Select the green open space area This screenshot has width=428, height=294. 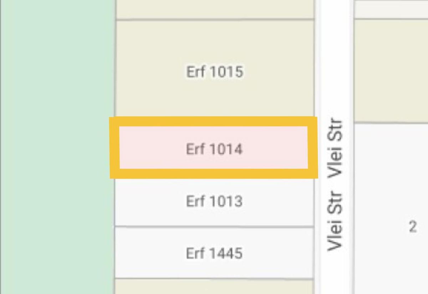[x=58, y=147]
